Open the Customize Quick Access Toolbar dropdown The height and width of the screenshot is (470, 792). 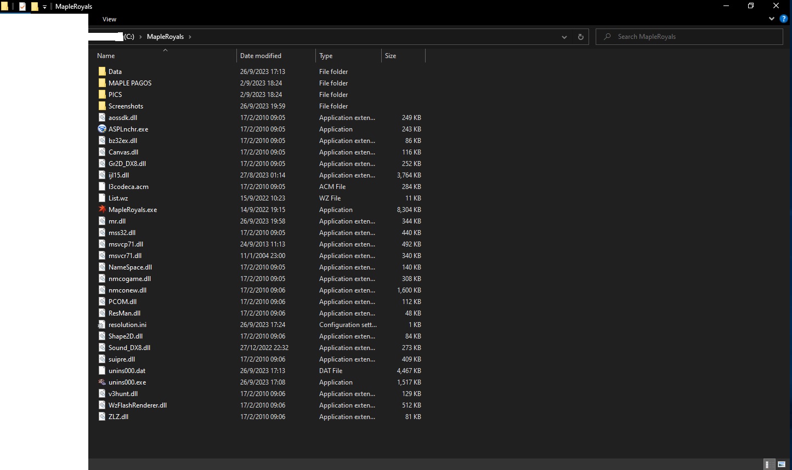click(45, 7)
